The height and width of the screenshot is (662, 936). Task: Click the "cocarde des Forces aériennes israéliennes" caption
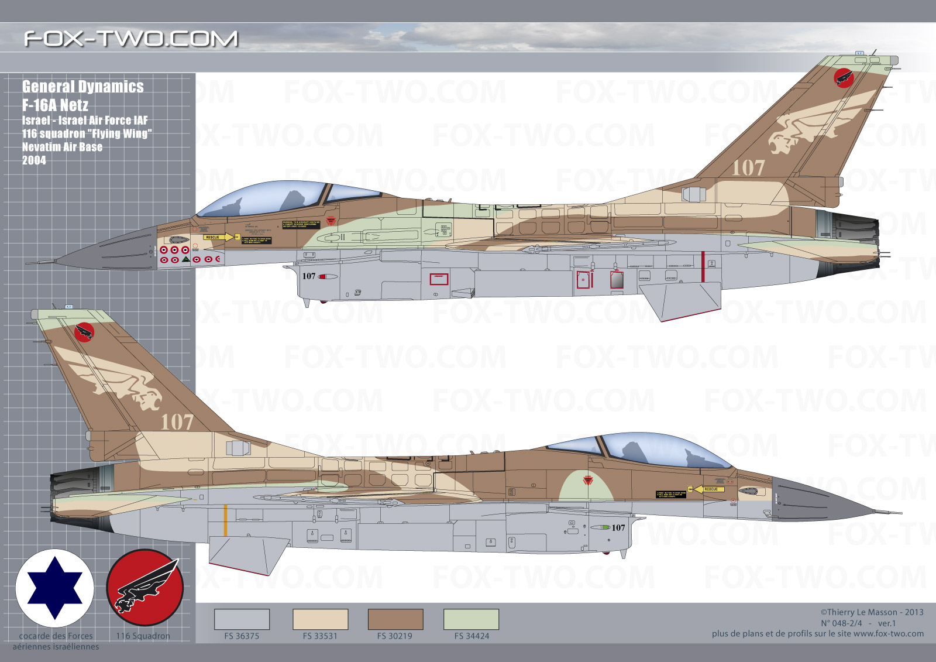(x=56, y=641)
